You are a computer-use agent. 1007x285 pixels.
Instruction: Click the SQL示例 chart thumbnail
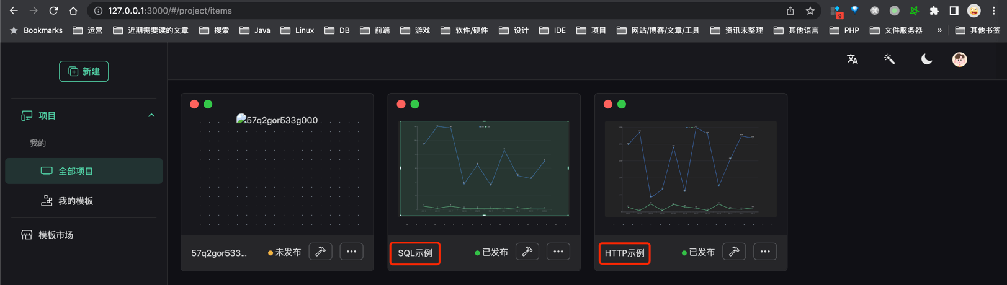(484, 169)
